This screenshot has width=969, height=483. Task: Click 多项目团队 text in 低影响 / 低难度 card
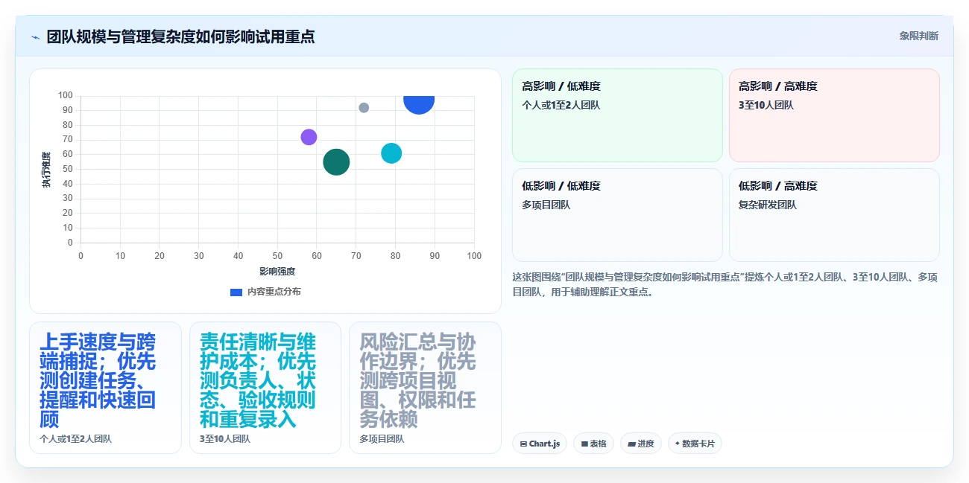point(546,205)
